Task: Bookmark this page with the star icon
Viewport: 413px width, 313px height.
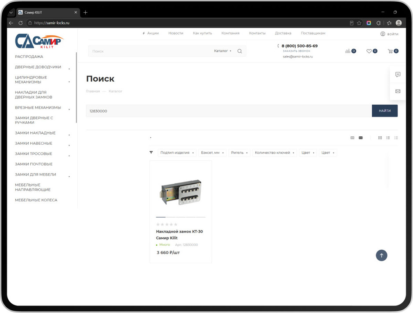Action: [x=359, y=23]
